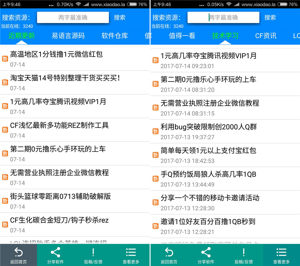This screenshot has height=266, width=300.
Task: Tap the signal strength icon in left status bar
Action: pos(86,4)
